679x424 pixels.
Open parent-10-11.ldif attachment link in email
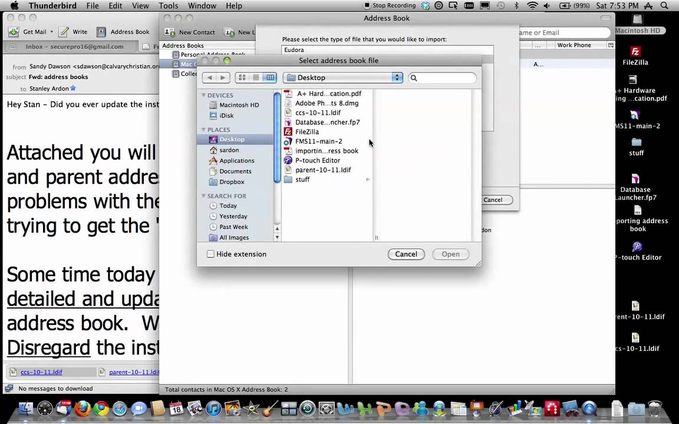pyautogui.click(x=134, y=372)
